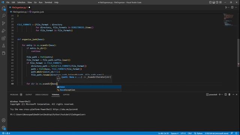Show previous signature with up chevron
This screenshot has height=135, width=240.
58,76
